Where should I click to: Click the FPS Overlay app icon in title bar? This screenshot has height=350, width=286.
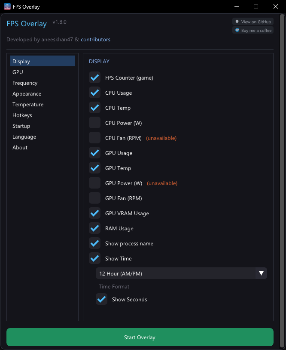(x=7, y=6)
